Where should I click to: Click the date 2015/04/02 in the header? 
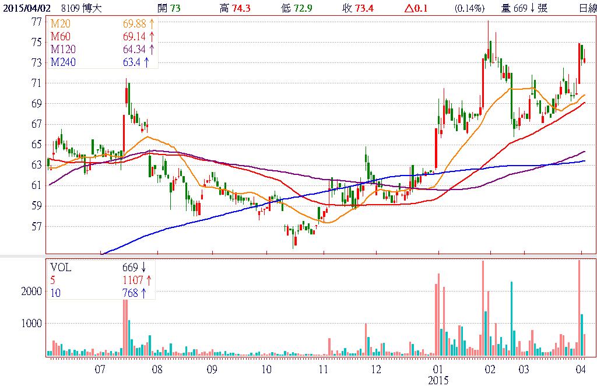click(24, 8)
